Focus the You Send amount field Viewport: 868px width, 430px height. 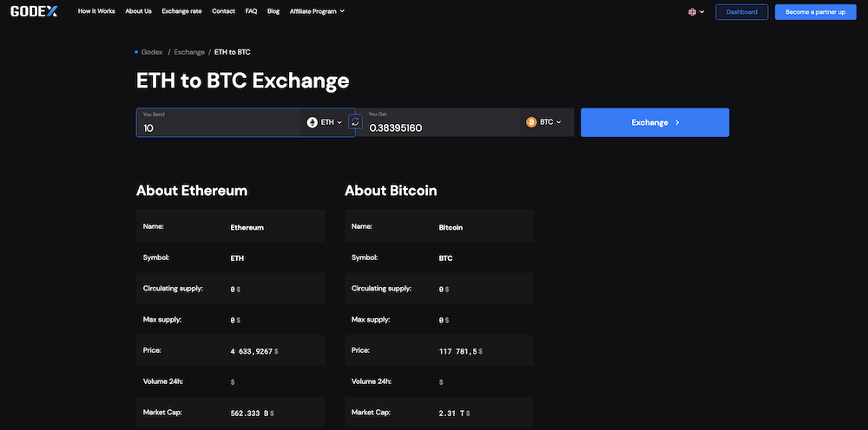pyautogui.click(x=221, y=127)
